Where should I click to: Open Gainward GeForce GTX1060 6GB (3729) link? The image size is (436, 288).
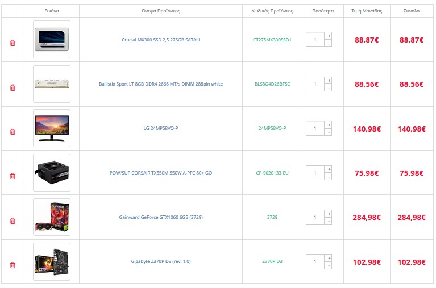161,217
